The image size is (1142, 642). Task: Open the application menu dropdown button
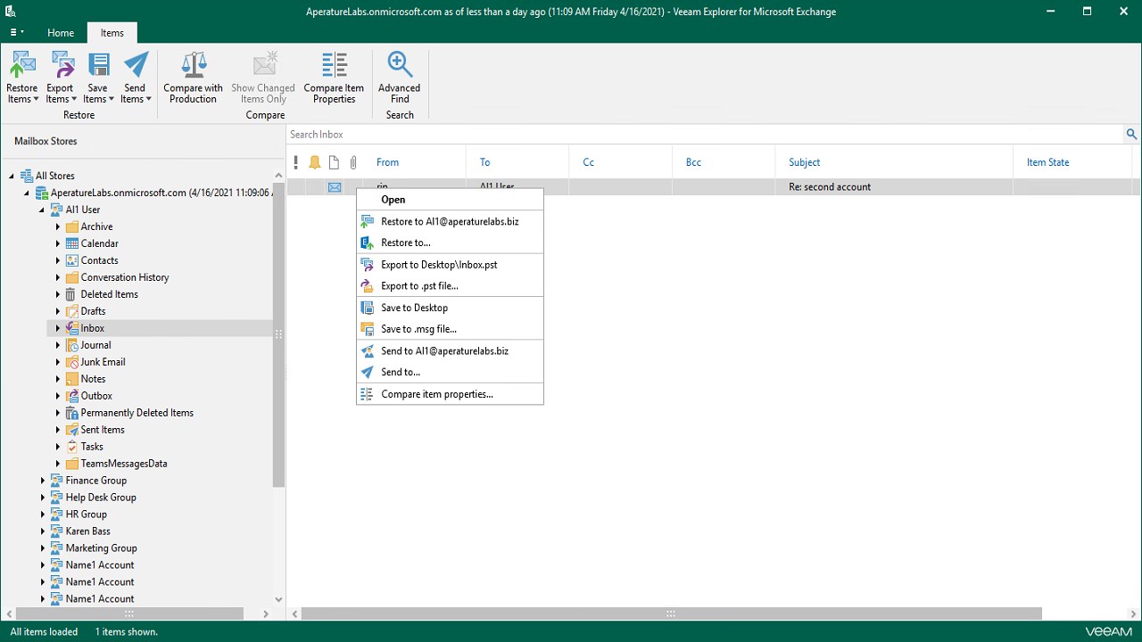click(x=17, y=32)
